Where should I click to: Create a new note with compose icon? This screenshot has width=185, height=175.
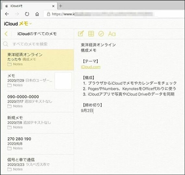point(81,34)
